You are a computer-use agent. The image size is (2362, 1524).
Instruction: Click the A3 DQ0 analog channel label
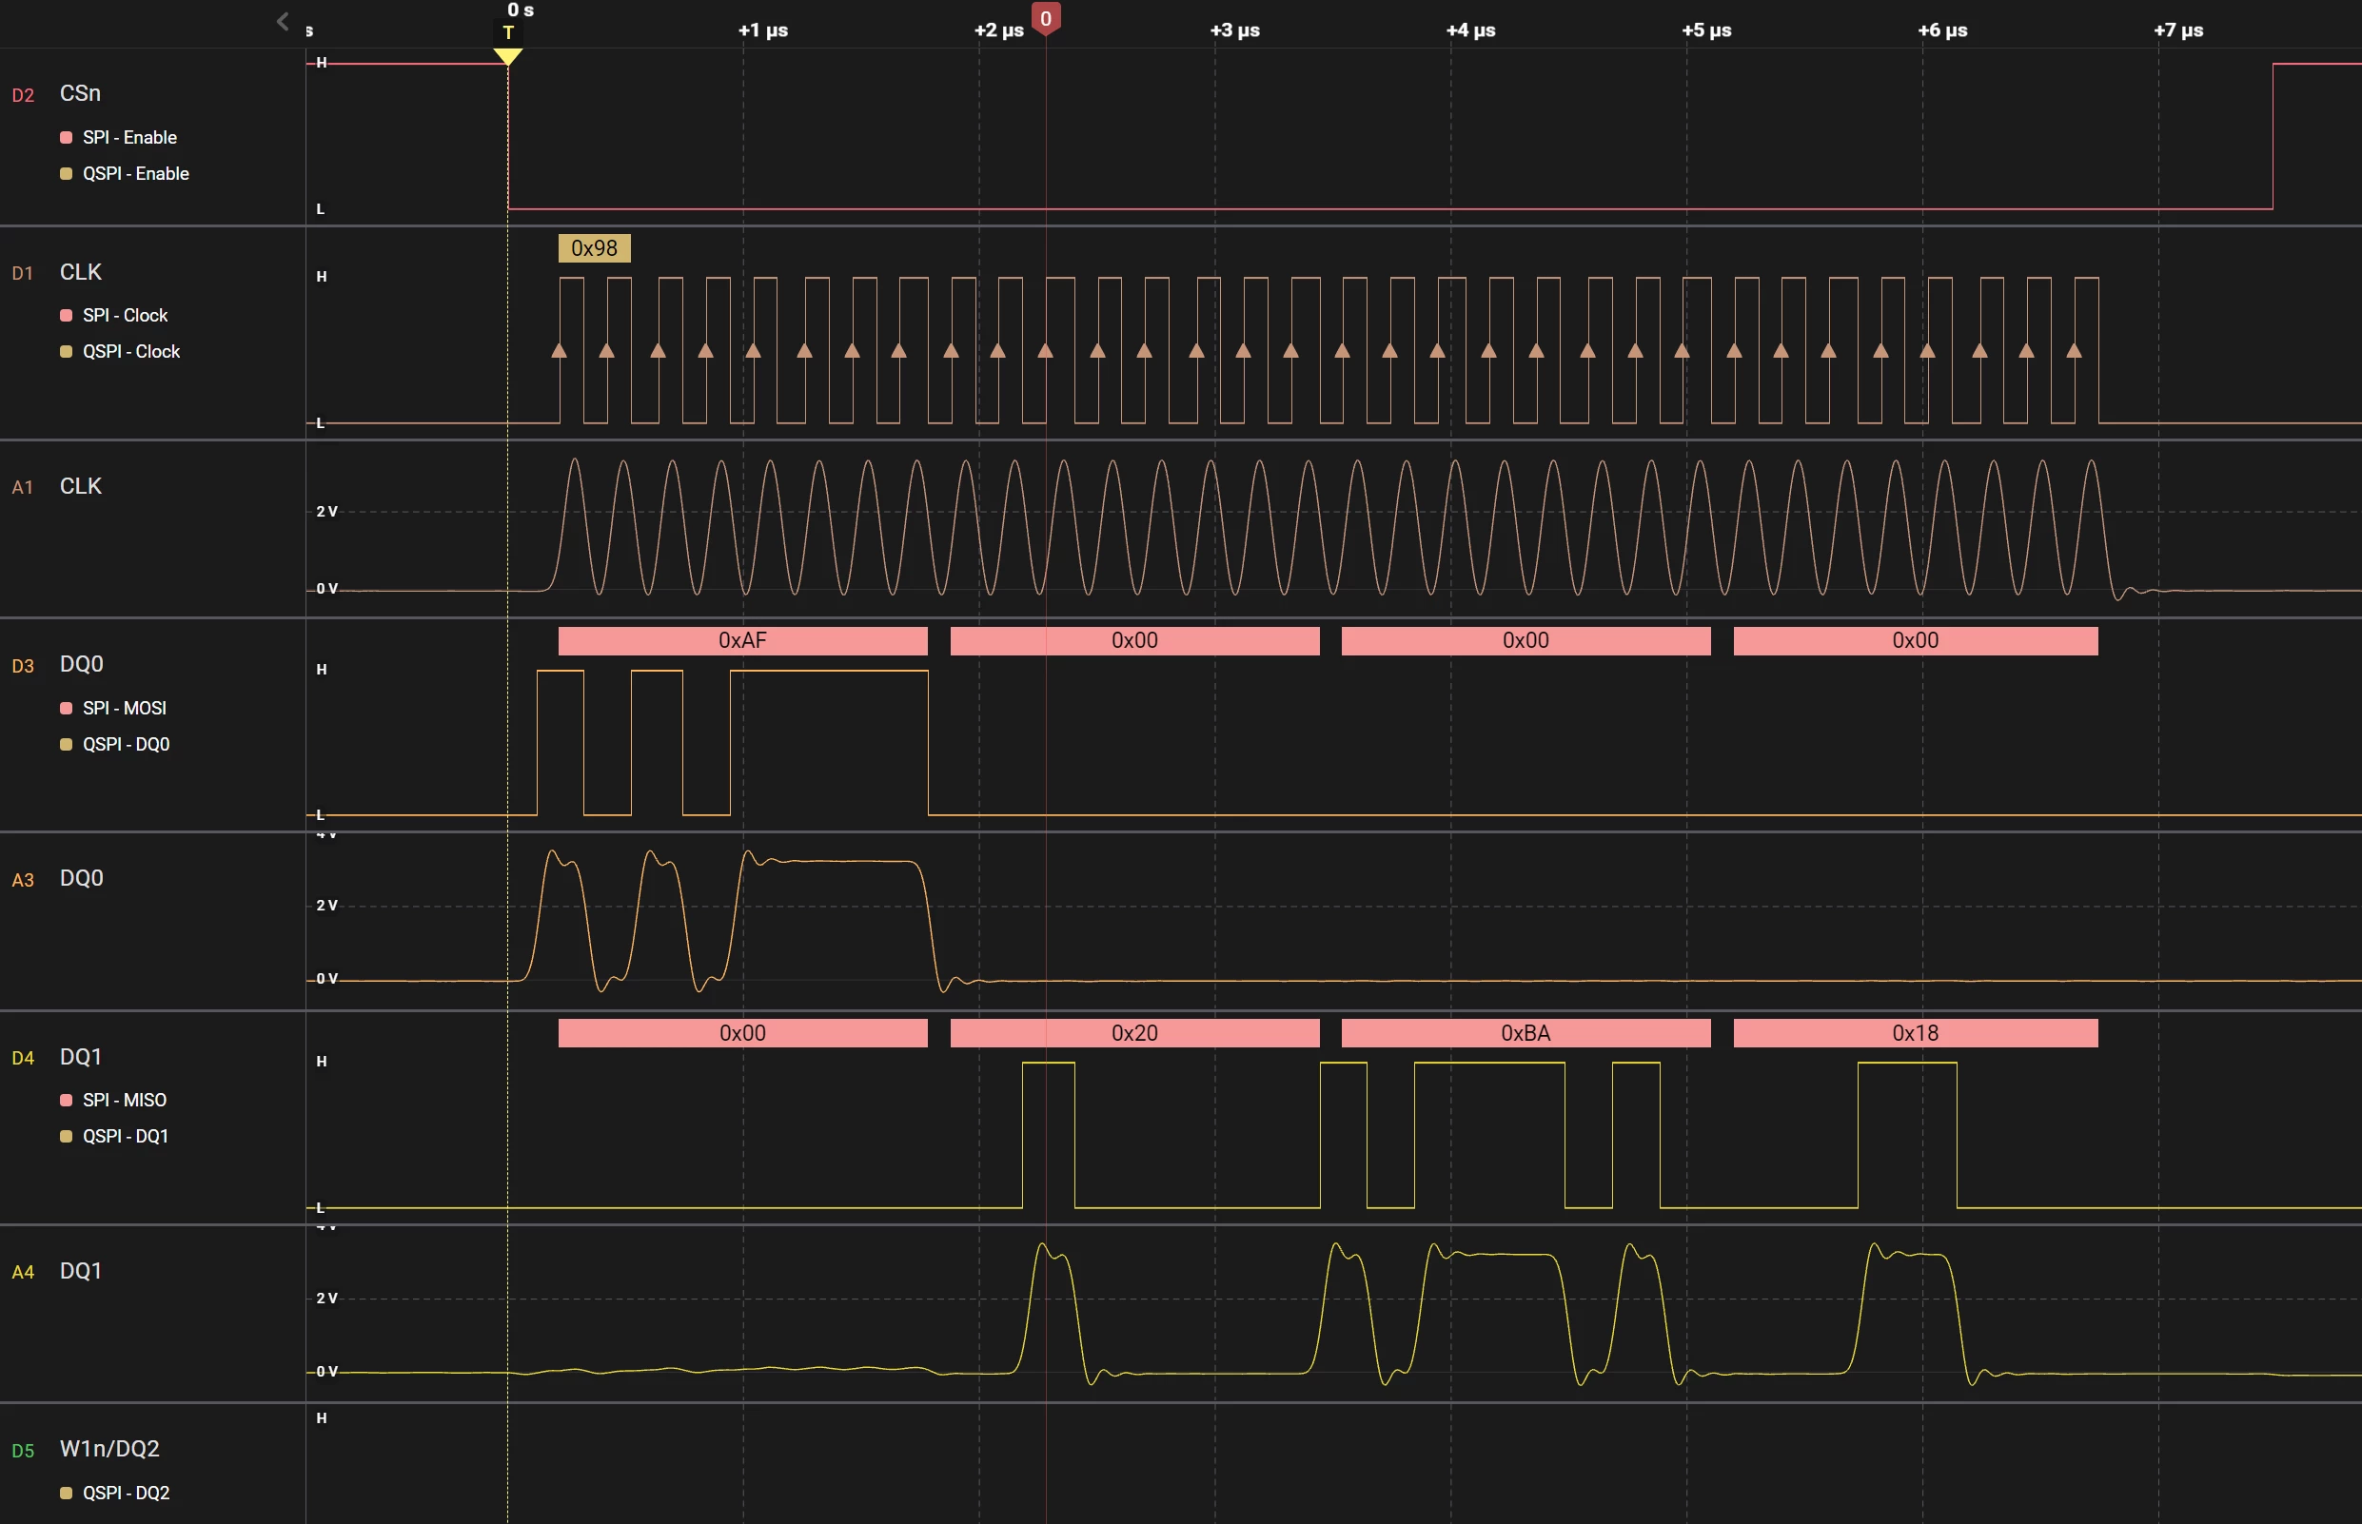pos(81,879)
